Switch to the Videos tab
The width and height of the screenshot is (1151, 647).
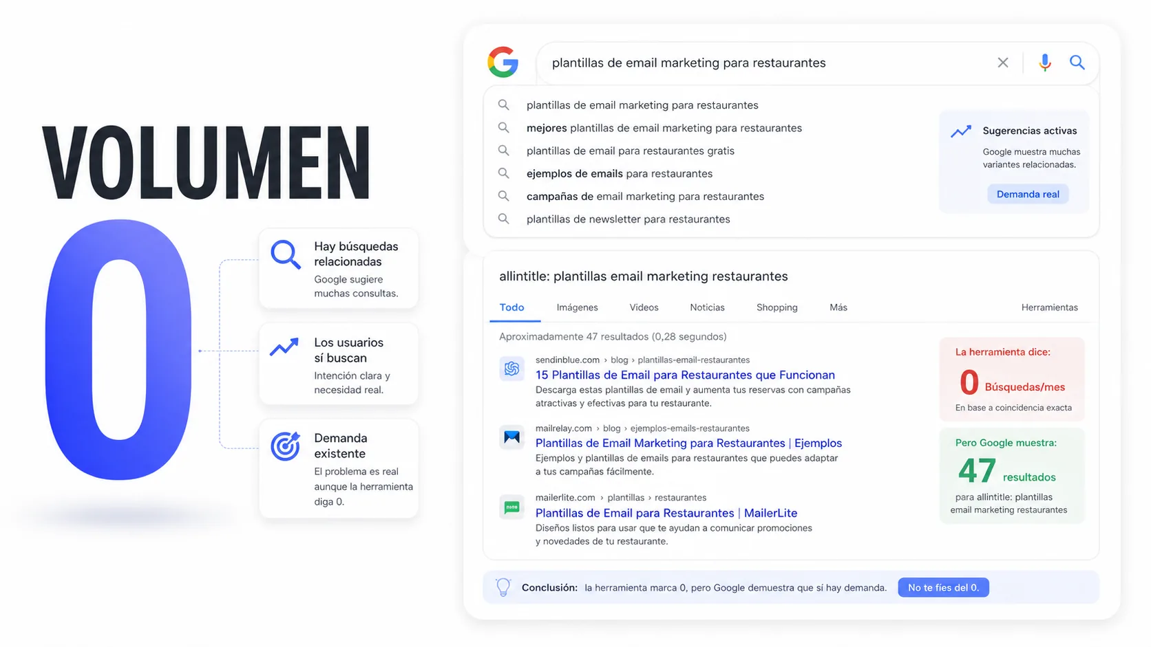pos(644,307)
